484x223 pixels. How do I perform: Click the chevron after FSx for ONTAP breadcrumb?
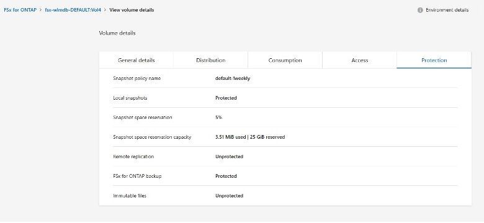(x=41, y=10)
